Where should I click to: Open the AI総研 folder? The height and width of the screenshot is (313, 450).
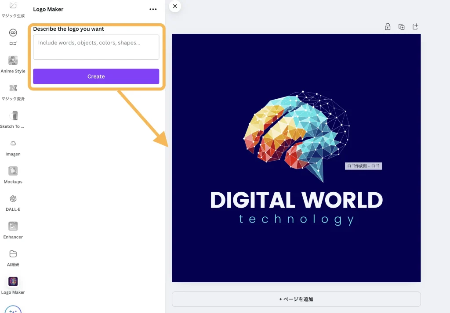tap(13, 254)
